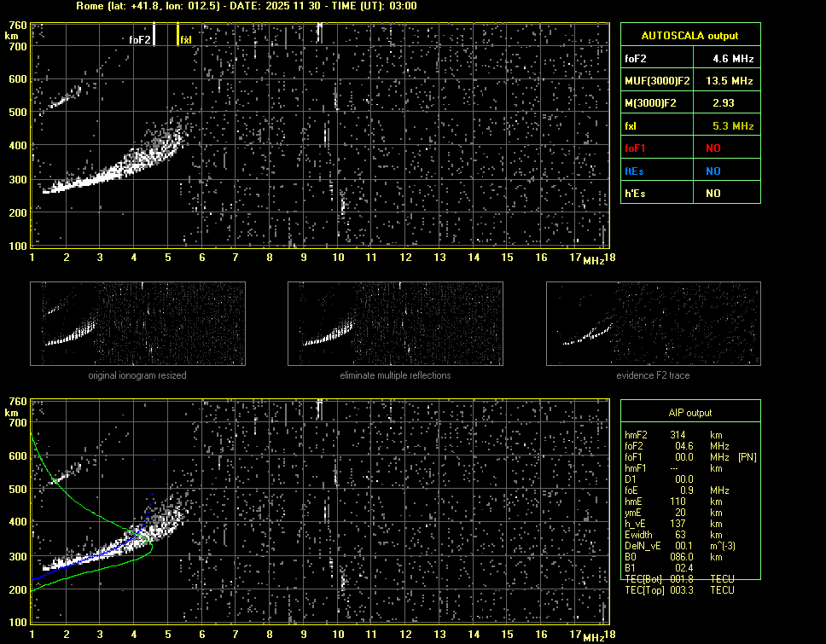Click the AIP output panel header

click(689, 413)
